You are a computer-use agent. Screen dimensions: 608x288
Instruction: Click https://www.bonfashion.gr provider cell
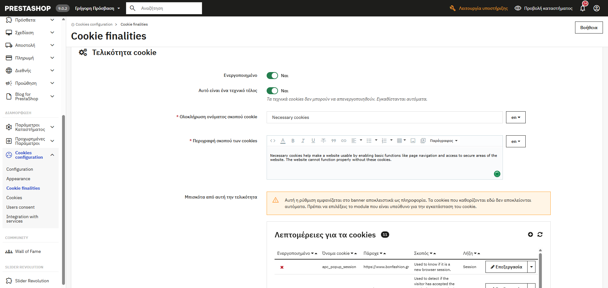(x=386, y=267)
